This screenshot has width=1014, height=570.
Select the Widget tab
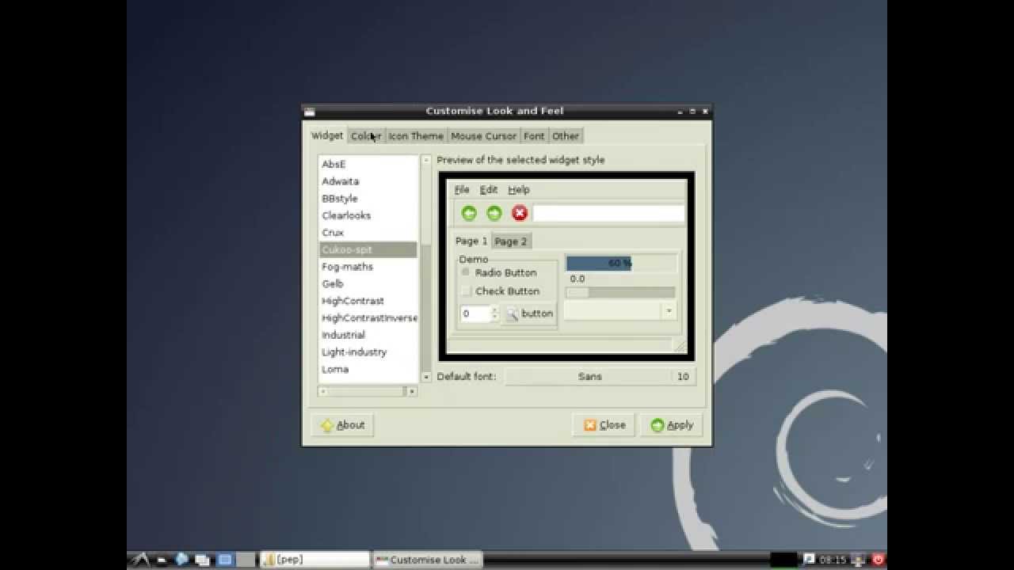[x=327, y=135]
